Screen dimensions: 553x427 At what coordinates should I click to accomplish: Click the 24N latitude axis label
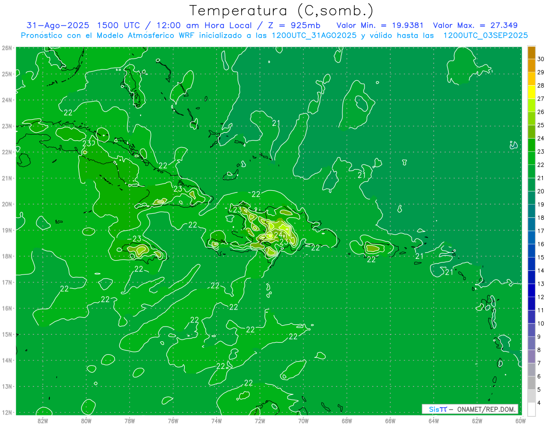click(x=6, y=100)
